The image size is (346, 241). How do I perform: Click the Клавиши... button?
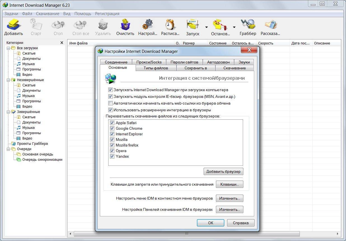pos(229,184)
